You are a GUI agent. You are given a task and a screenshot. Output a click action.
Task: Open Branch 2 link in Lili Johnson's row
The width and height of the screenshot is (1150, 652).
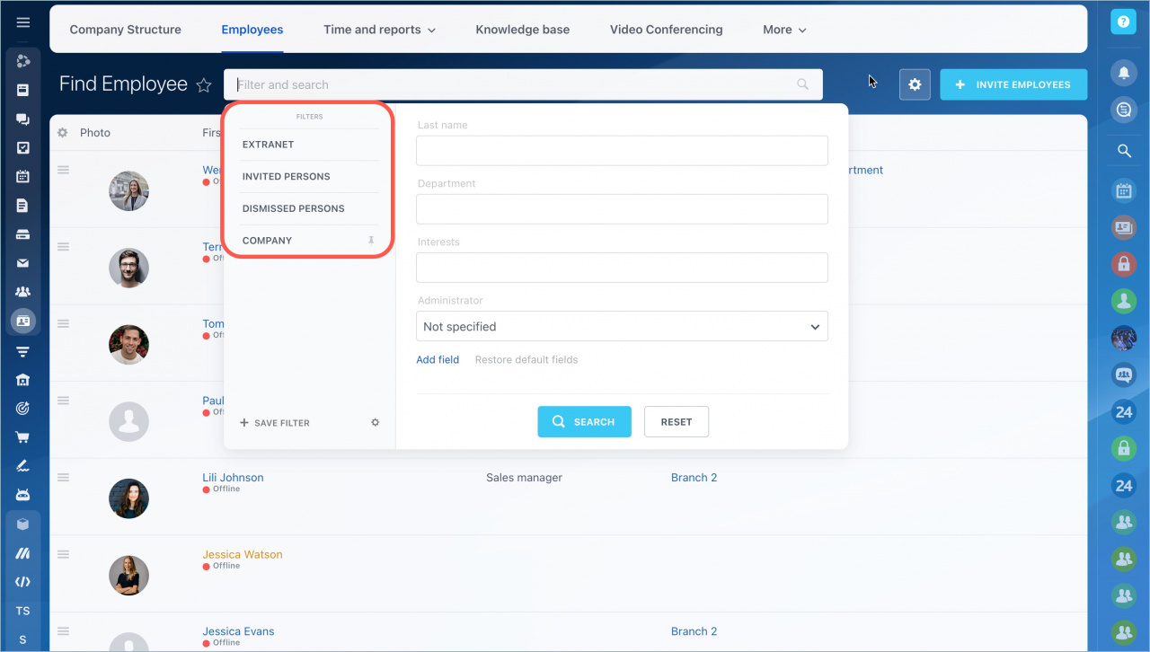click(694, 478)
